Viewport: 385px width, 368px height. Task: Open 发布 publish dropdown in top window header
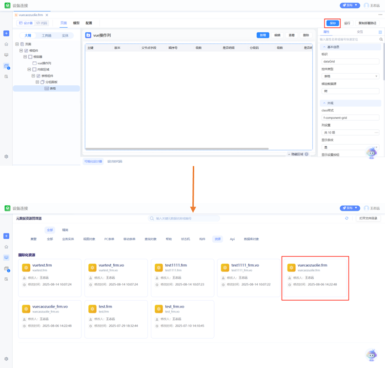click(x=350, y=5)
